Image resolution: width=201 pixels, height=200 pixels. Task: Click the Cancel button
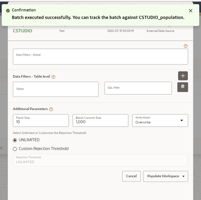(x=131, y=176)
